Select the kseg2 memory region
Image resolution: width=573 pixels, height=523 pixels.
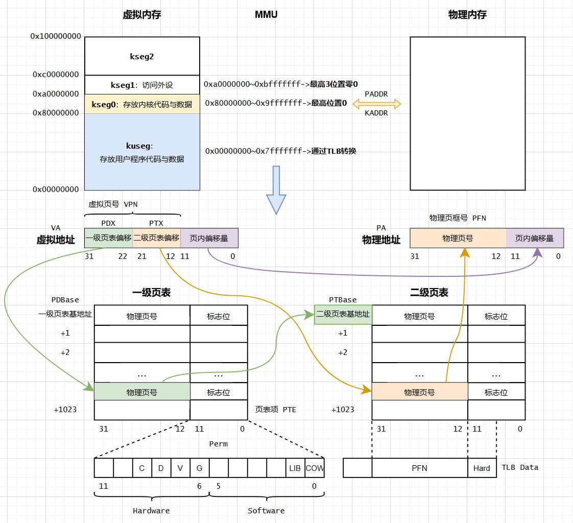pyautogui.click(x=142, y=56)
